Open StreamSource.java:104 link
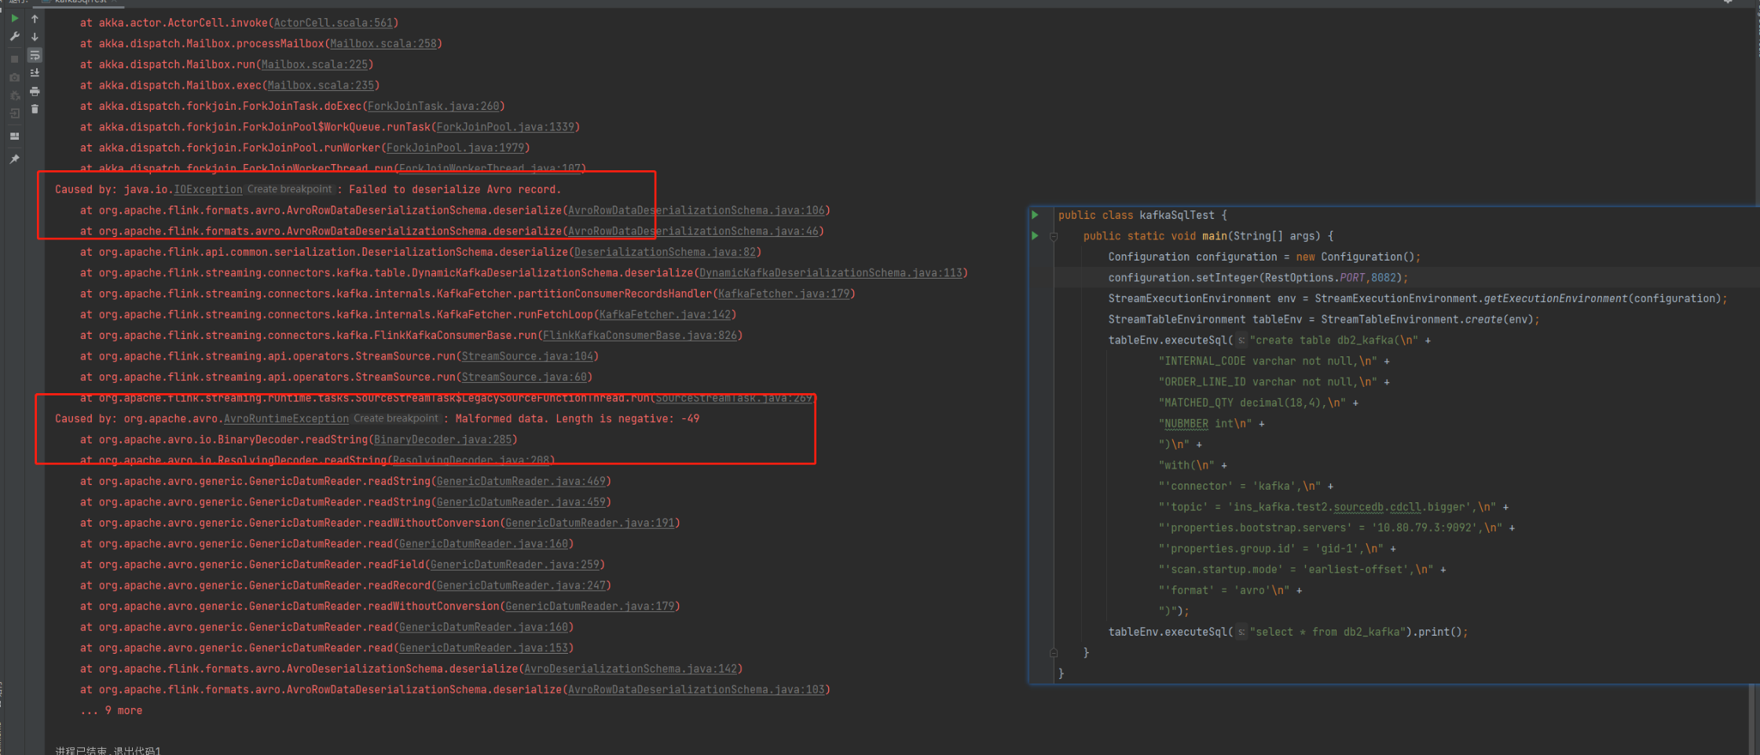 [527, 356]
